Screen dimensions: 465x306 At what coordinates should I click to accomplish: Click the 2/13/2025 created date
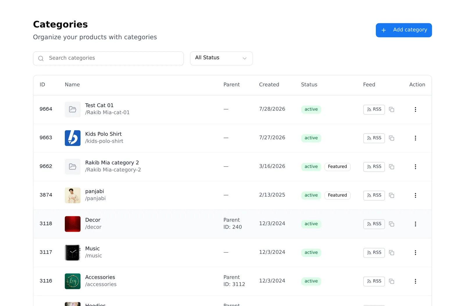(x=272, y=195)
